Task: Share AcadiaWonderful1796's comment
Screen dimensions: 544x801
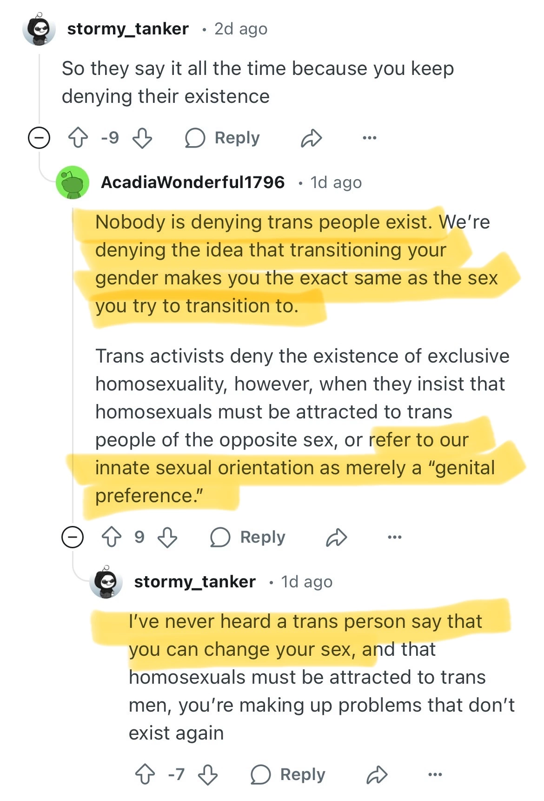Action: point(337,537)
